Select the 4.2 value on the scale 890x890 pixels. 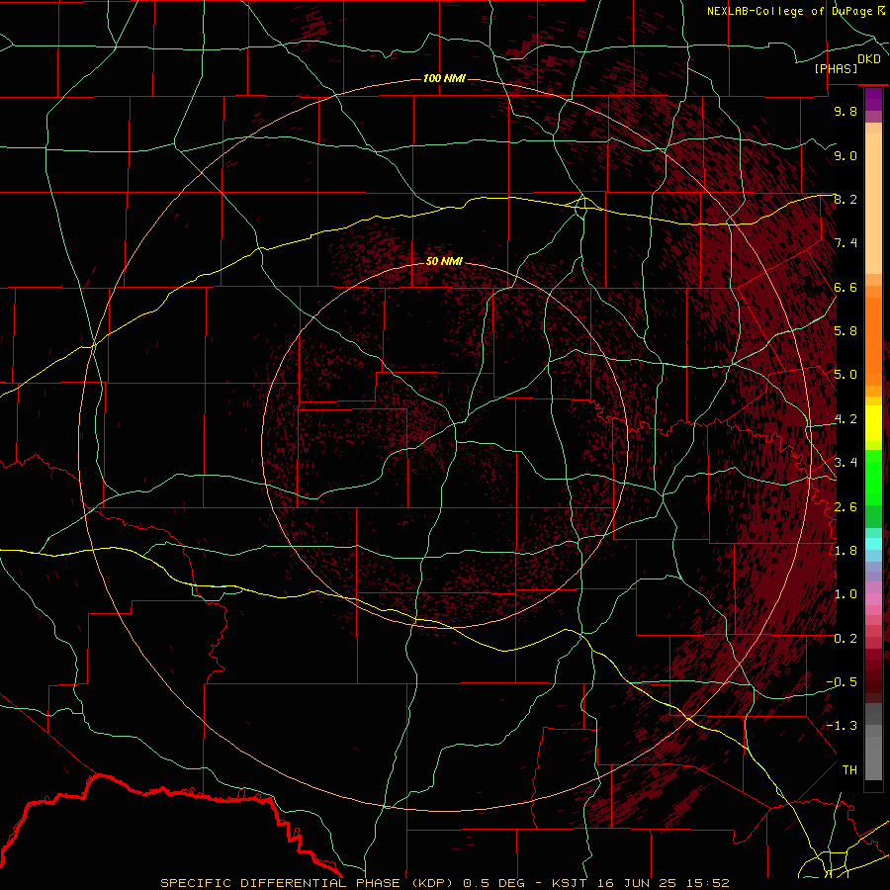[845, 419]
